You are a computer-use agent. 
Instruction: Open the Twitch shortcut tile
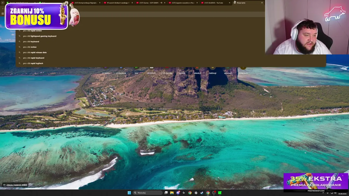click(x=106, y=71)
